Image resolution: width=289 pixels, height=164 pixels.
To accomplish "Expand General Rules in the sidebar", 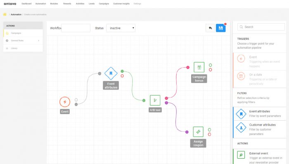I will [23, 40].
